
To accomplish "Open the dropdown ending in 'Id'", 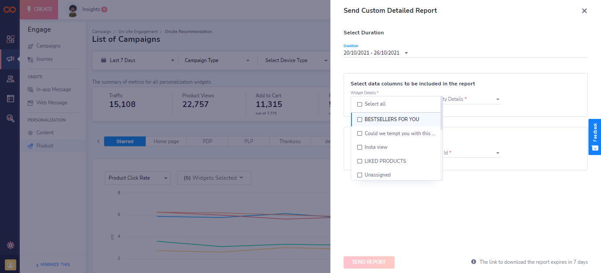I will tap(472, 153).
